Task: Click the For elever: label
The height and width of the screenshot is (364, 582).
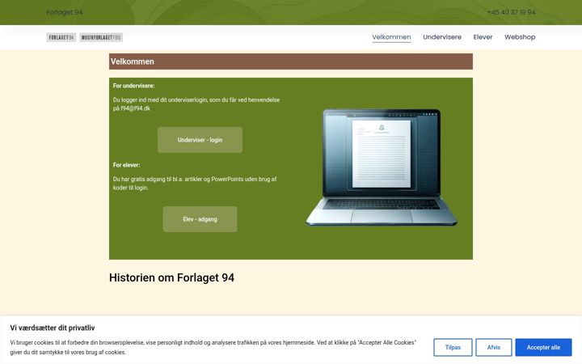Action: (127, 165)
